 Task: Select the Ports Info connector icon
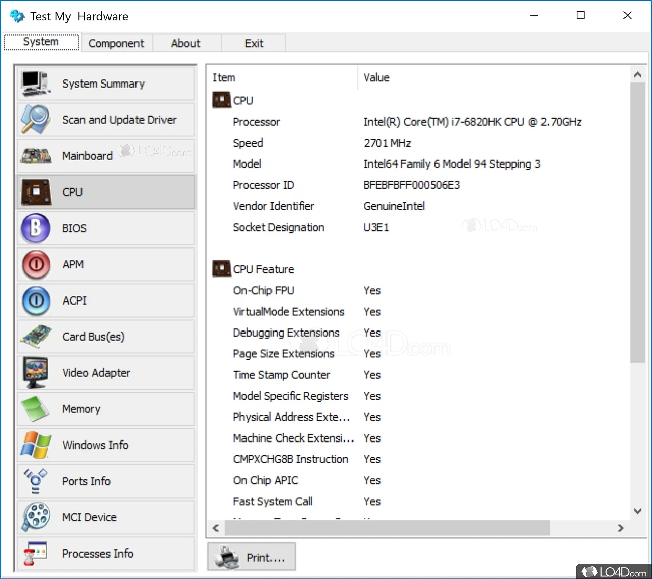pos(36,481)
